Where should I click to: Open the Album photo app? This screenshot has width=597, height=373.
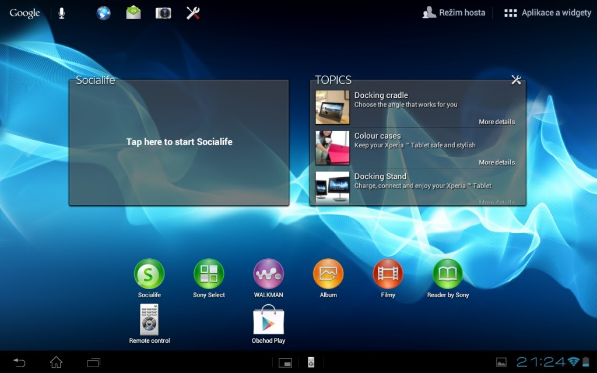pyautogui.click(x=328, y=278)
